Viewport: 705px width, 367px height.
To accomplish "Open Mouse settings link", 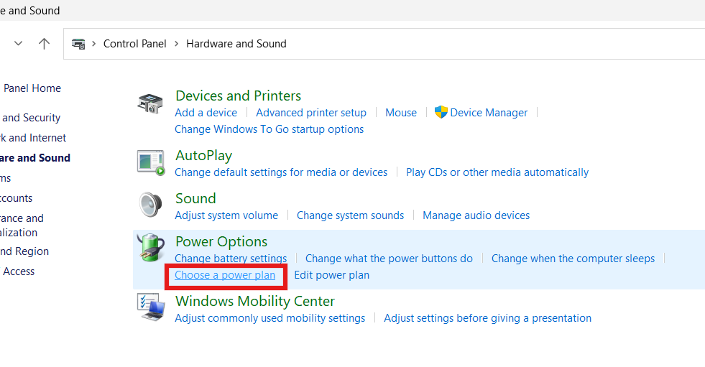I will click(x=401, y=112).
